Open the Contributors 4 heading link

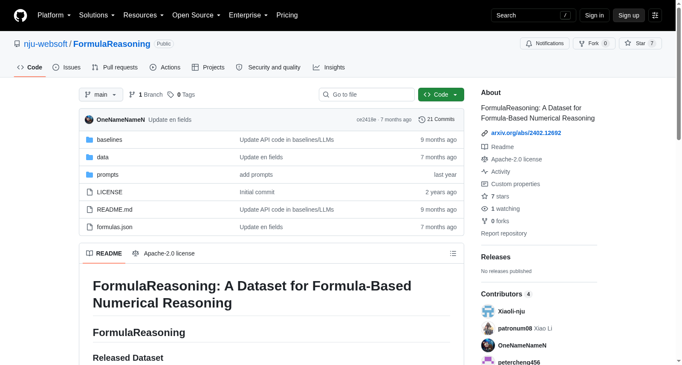[506, 294]
